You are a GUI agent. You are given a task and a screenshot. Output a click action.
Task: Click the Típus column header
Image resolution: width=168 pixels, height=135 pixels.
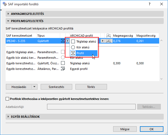(x=48, y=36)
